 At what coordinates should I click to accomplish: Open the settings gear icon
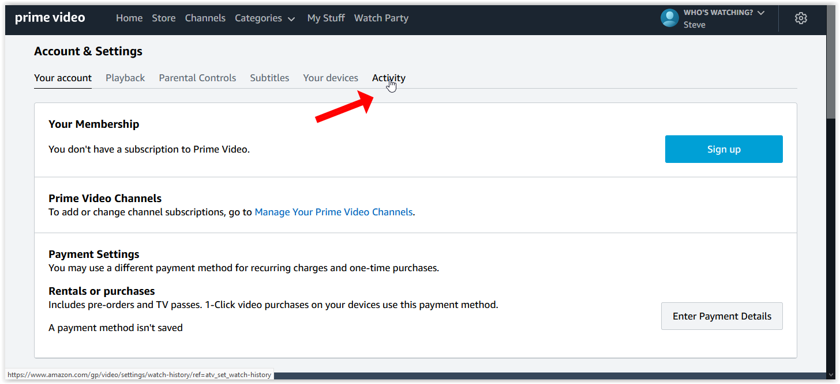(800, 18)
